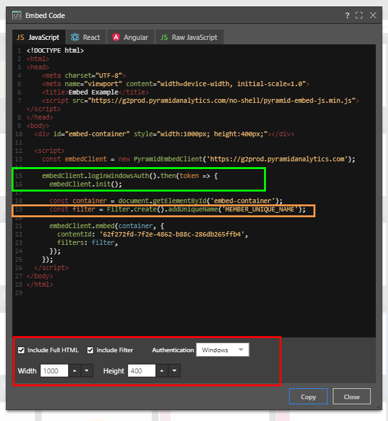Uncheck the Include Full HTML checkbox
The height and width of the screenshot is (421, 388).
point(21,350)
